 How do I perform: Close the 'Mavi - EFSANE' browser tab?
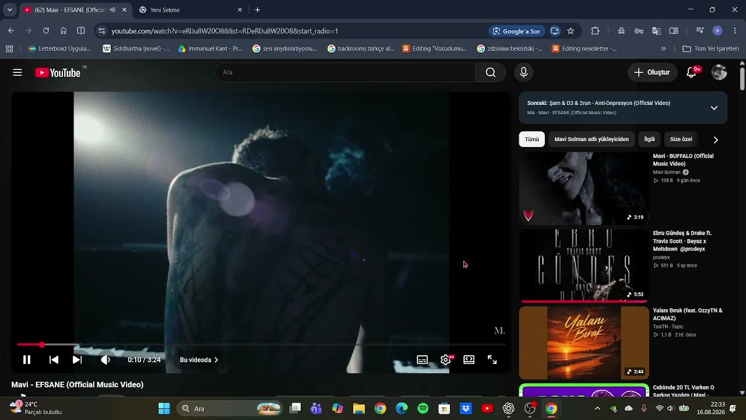(124, 10)
